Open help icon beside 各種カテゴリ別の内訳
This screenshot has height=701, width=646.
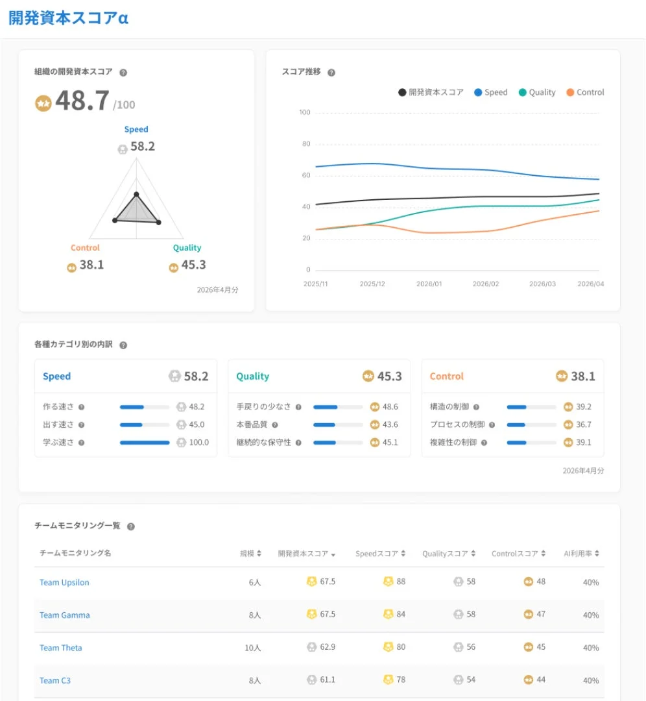coord(123,345)
